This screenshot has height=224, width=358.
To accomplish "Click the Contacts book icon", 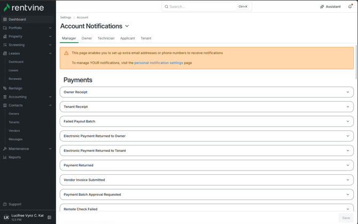I will pyautogui.click(x=5, y=105).
